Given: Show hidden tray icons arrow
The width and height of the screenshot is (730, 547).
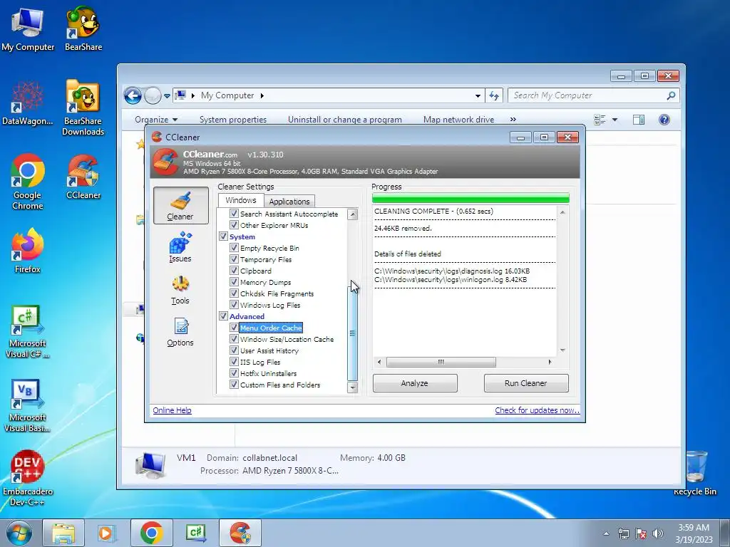Looking at the screenshot, I should click(606, 533).
